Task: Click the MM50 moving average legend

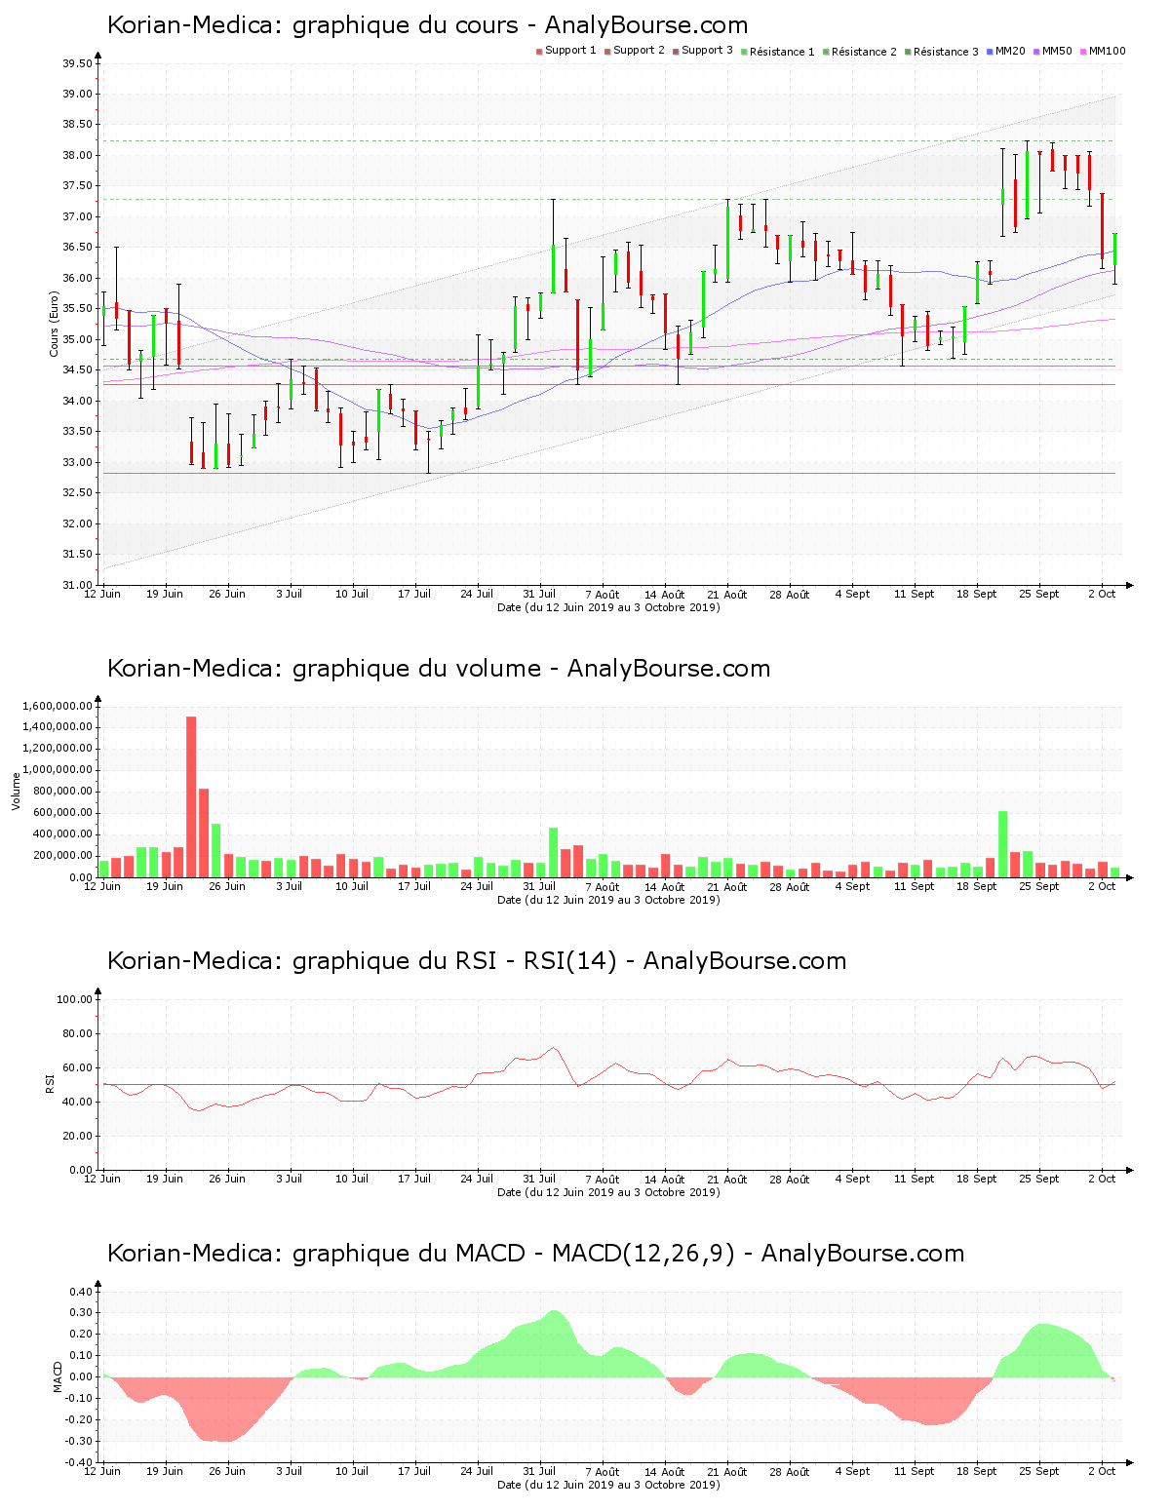Action: tap(1053, 51)
